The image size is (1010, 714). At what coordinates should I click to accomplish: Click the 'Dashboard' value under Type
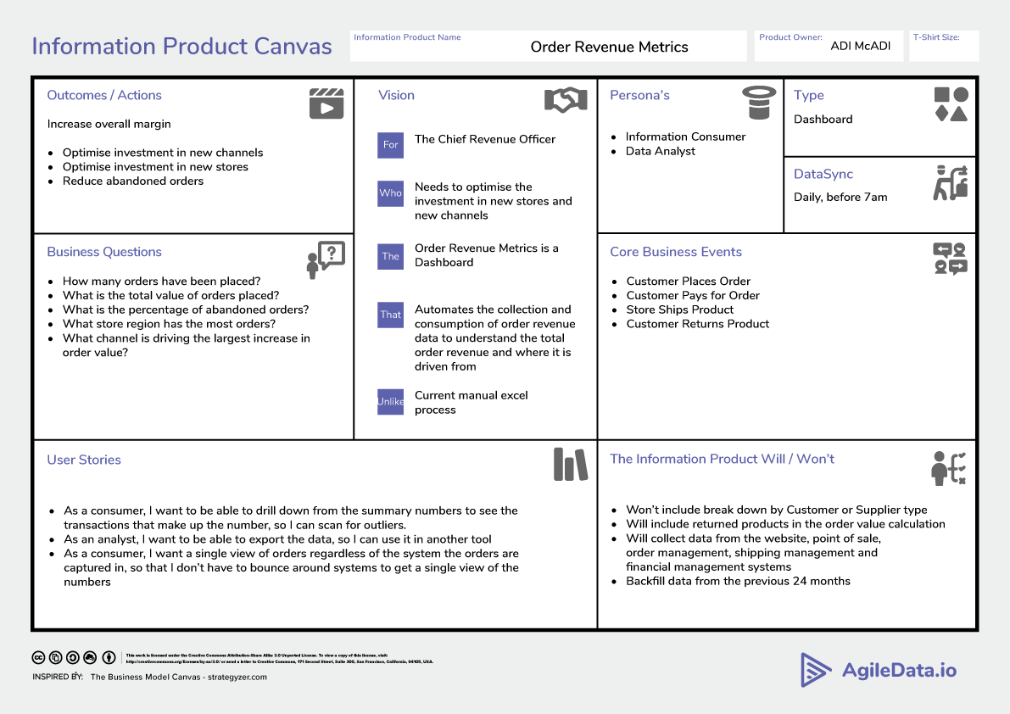point(823,119)
